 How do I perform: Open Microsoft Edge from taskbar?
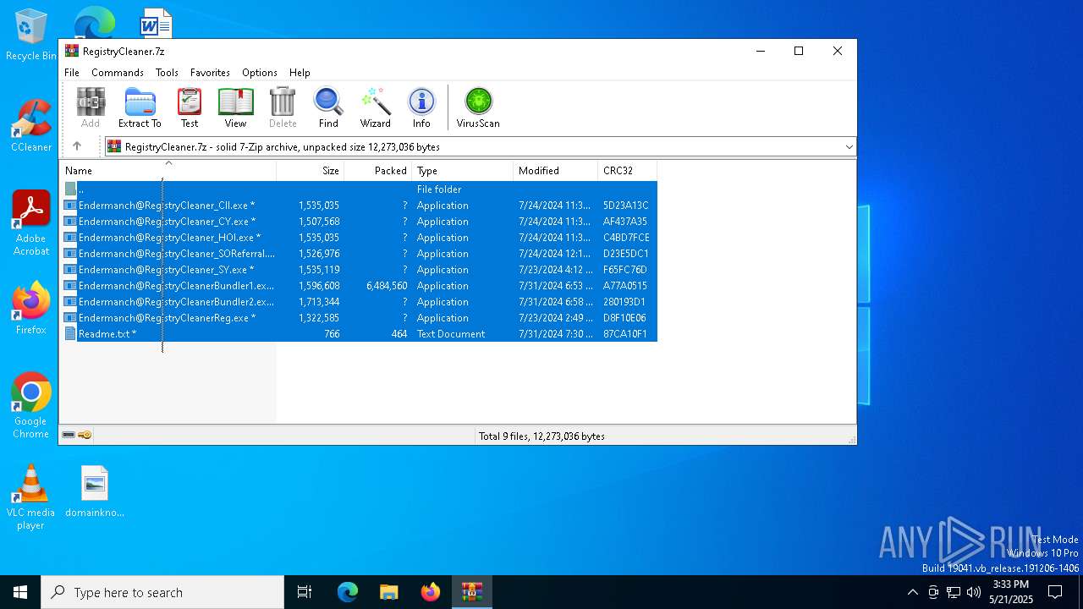pos(348,592)
